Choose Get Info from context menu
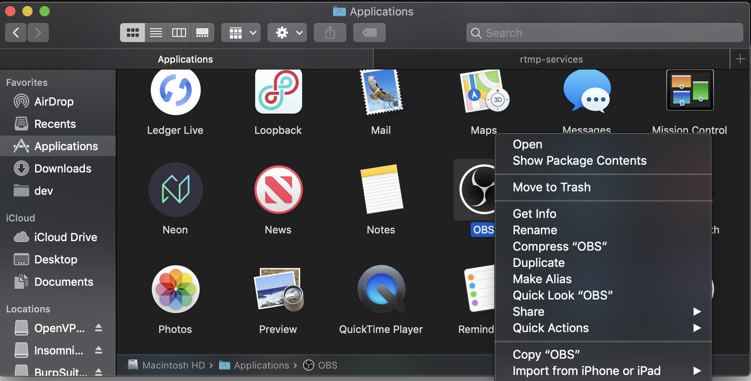The width and height of the screenshot is (751, 381). (603, 214)
